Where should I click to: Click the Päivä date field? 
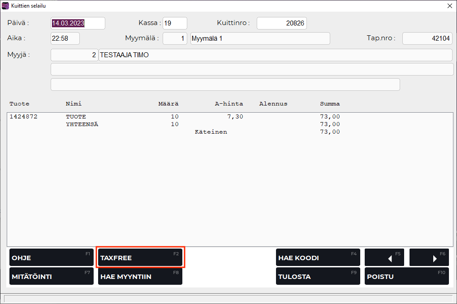(x=78, y=23)
